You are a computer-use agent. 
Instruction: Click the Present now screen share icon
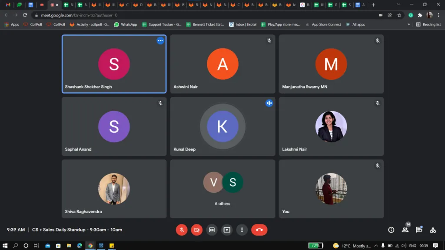pyautogui.click(x=227, y=230)
